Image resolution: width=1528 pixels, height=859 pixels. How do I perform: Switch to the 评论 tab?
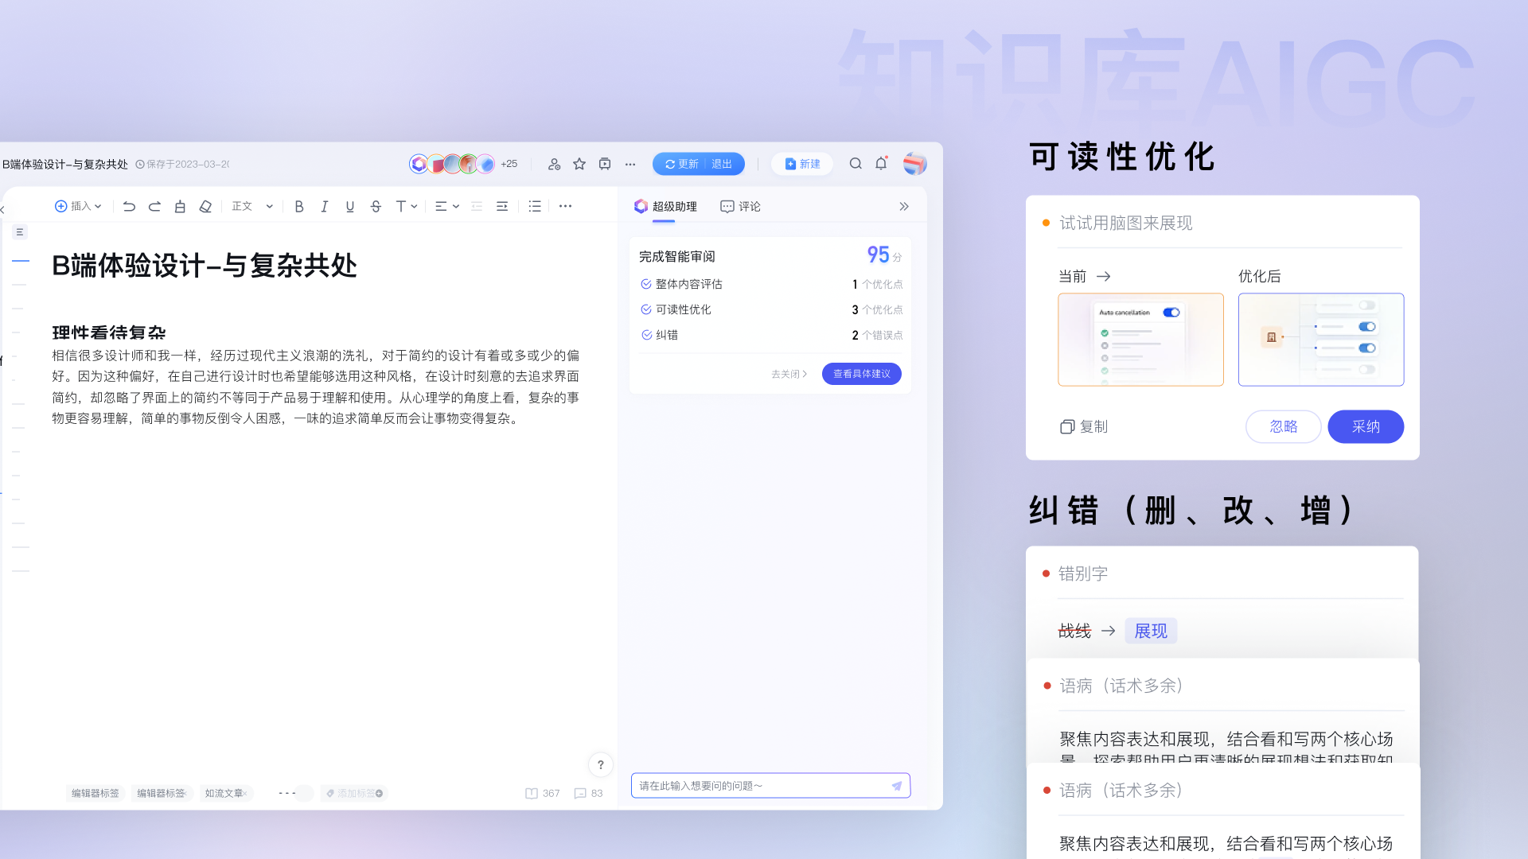click(740, 207)
